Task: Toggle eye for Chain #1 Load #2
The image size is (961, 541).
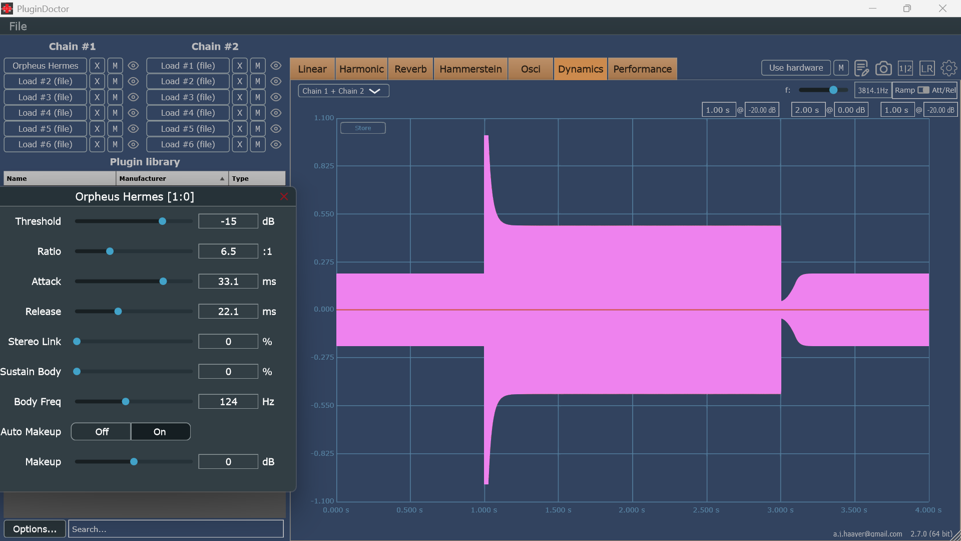Action: tap(133, 81)
